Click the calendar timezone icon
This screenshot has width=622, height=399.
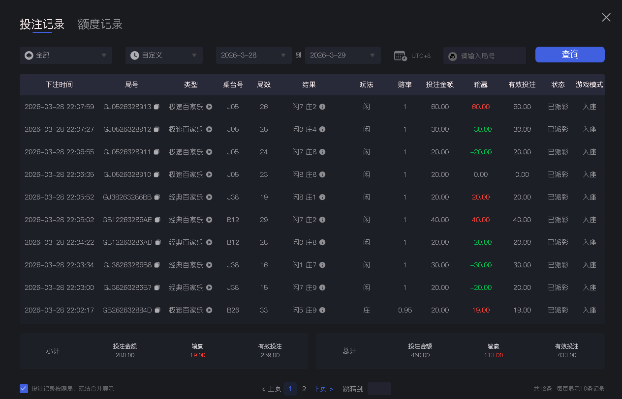(x=400, y=56)
